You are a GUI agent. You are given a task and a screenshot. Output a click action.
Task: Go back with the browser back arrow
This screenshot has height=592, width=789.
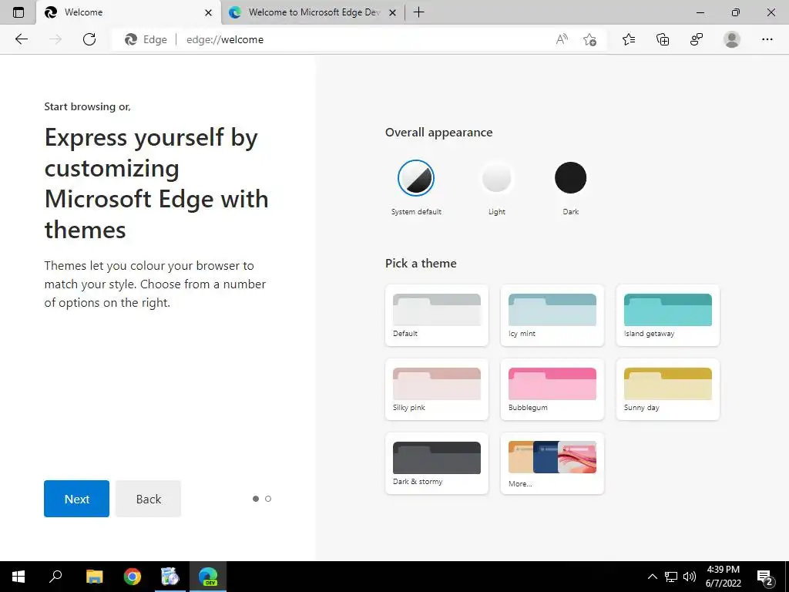coord(21,39)
